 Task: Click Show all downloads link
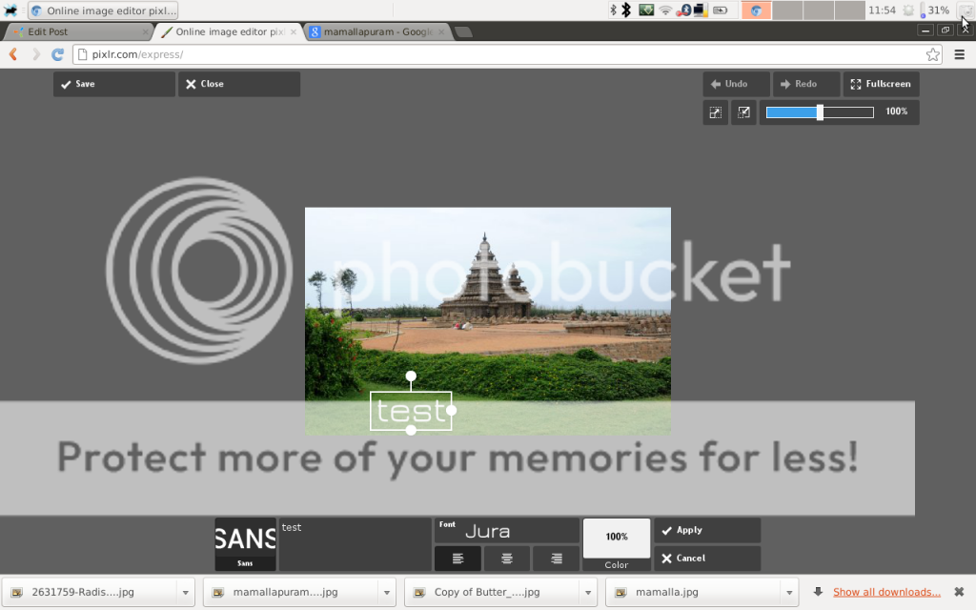pyautogui.click(x=886, y=592)
